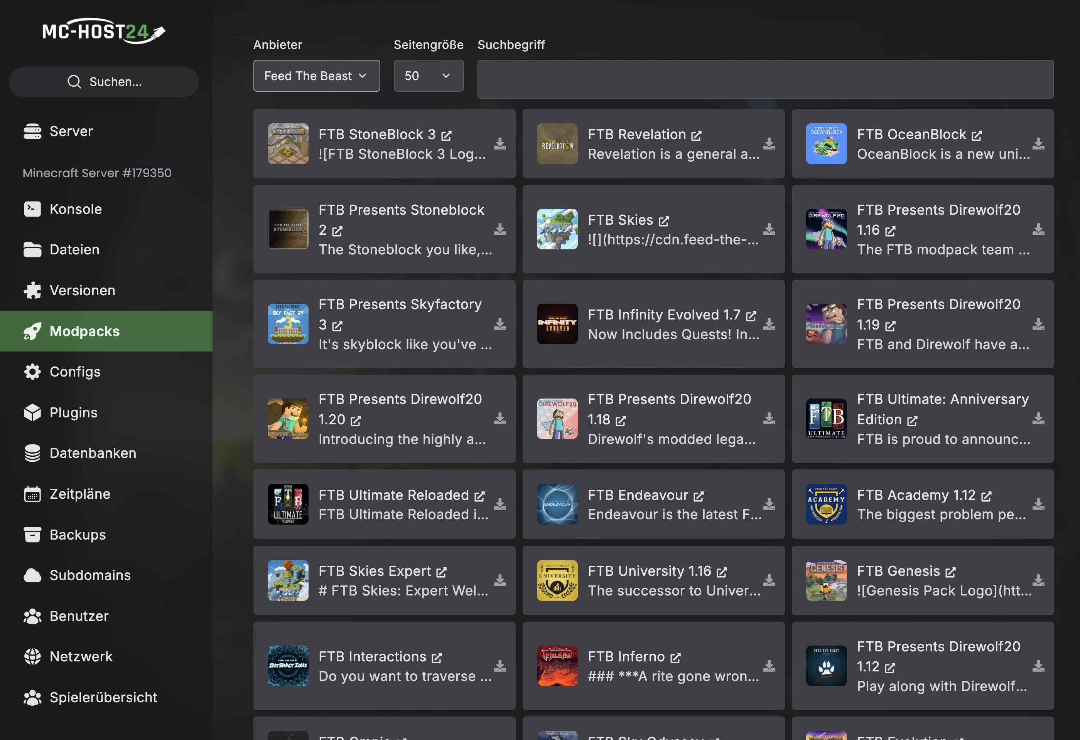Click 'Minecraft Server #179350' label

click(97, 173)
